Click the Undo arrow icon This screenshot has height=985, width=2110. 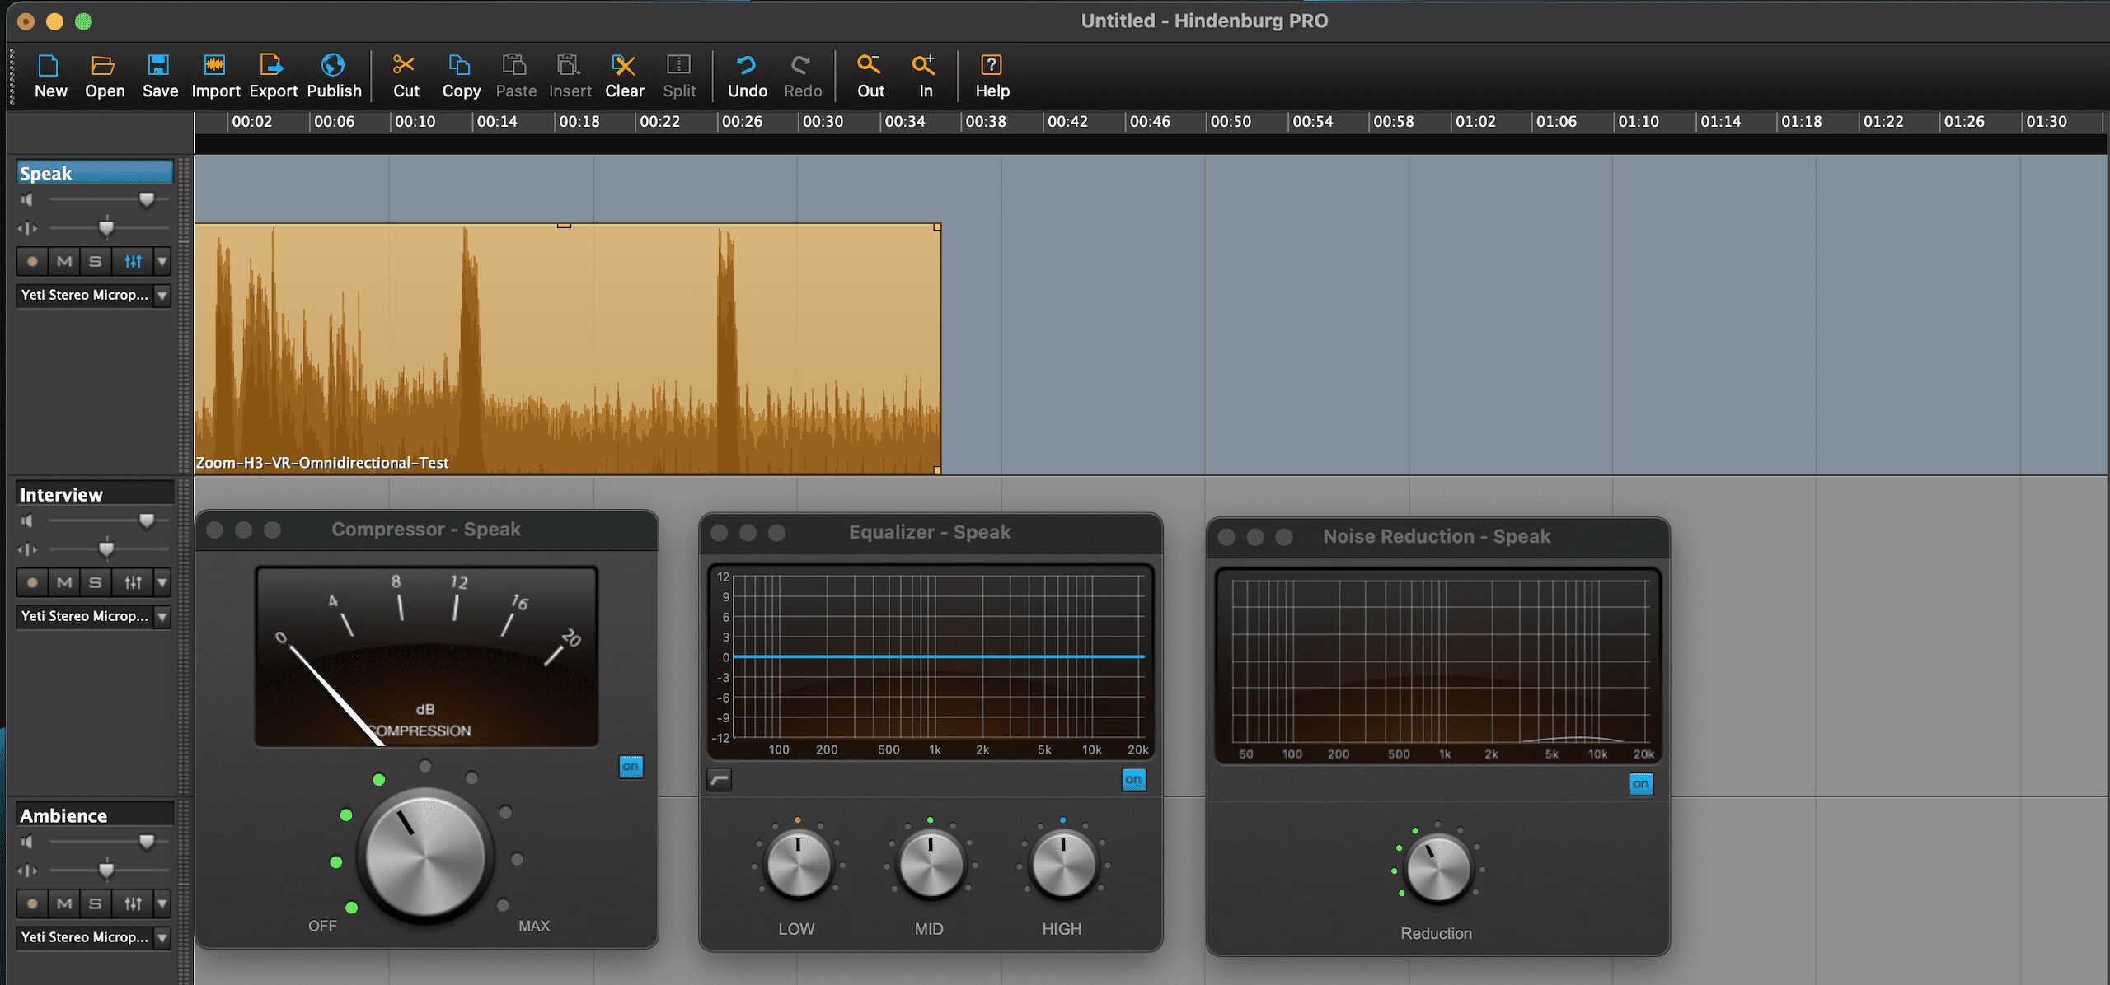pos(746,66)
